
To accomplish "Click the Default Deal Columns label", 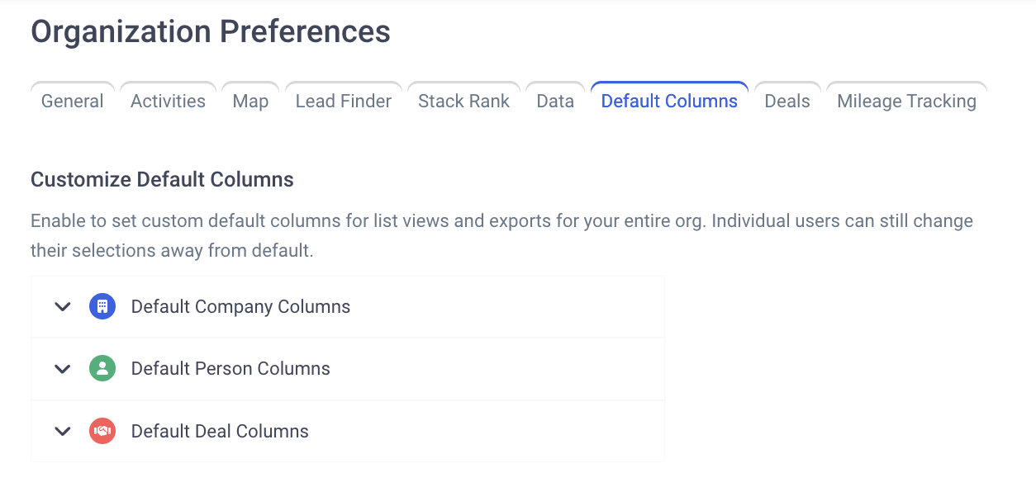I will pyautogui.click(x=220, y=431).
